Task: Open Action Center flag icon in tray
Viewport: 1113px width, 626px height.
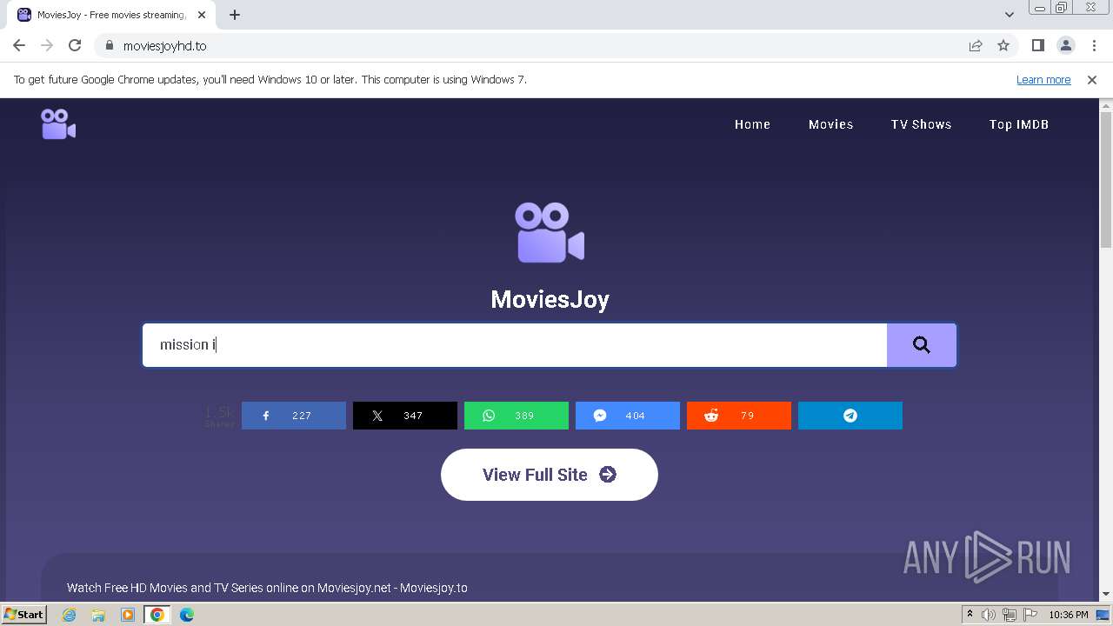Action: coord(1030,615)
